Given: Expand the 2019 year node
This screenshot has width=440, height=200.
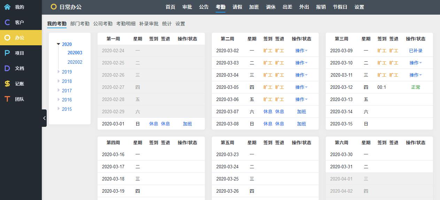Looking at the screenshot, I should coord(59,72).
